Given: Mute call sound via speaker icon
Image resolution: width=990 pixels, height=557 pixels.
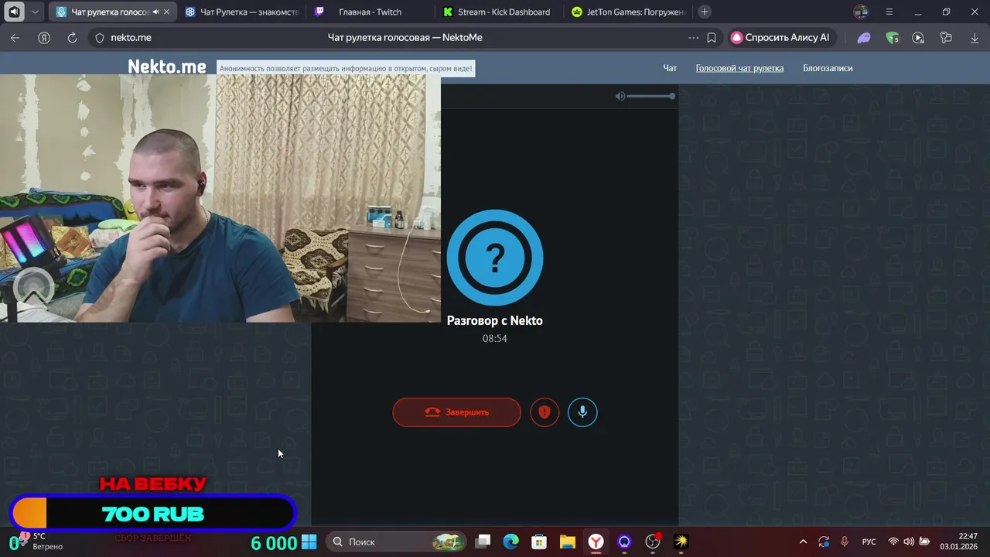Looking at the screenshot, I should (x=620, y=96).
